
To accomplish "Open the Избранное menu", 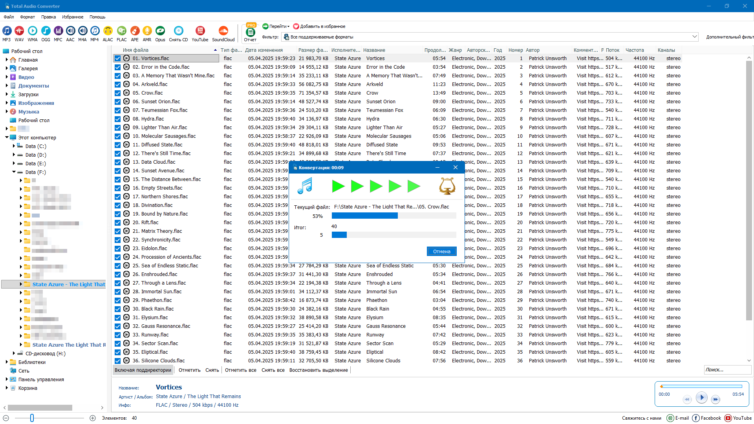I will click(73, 17).
